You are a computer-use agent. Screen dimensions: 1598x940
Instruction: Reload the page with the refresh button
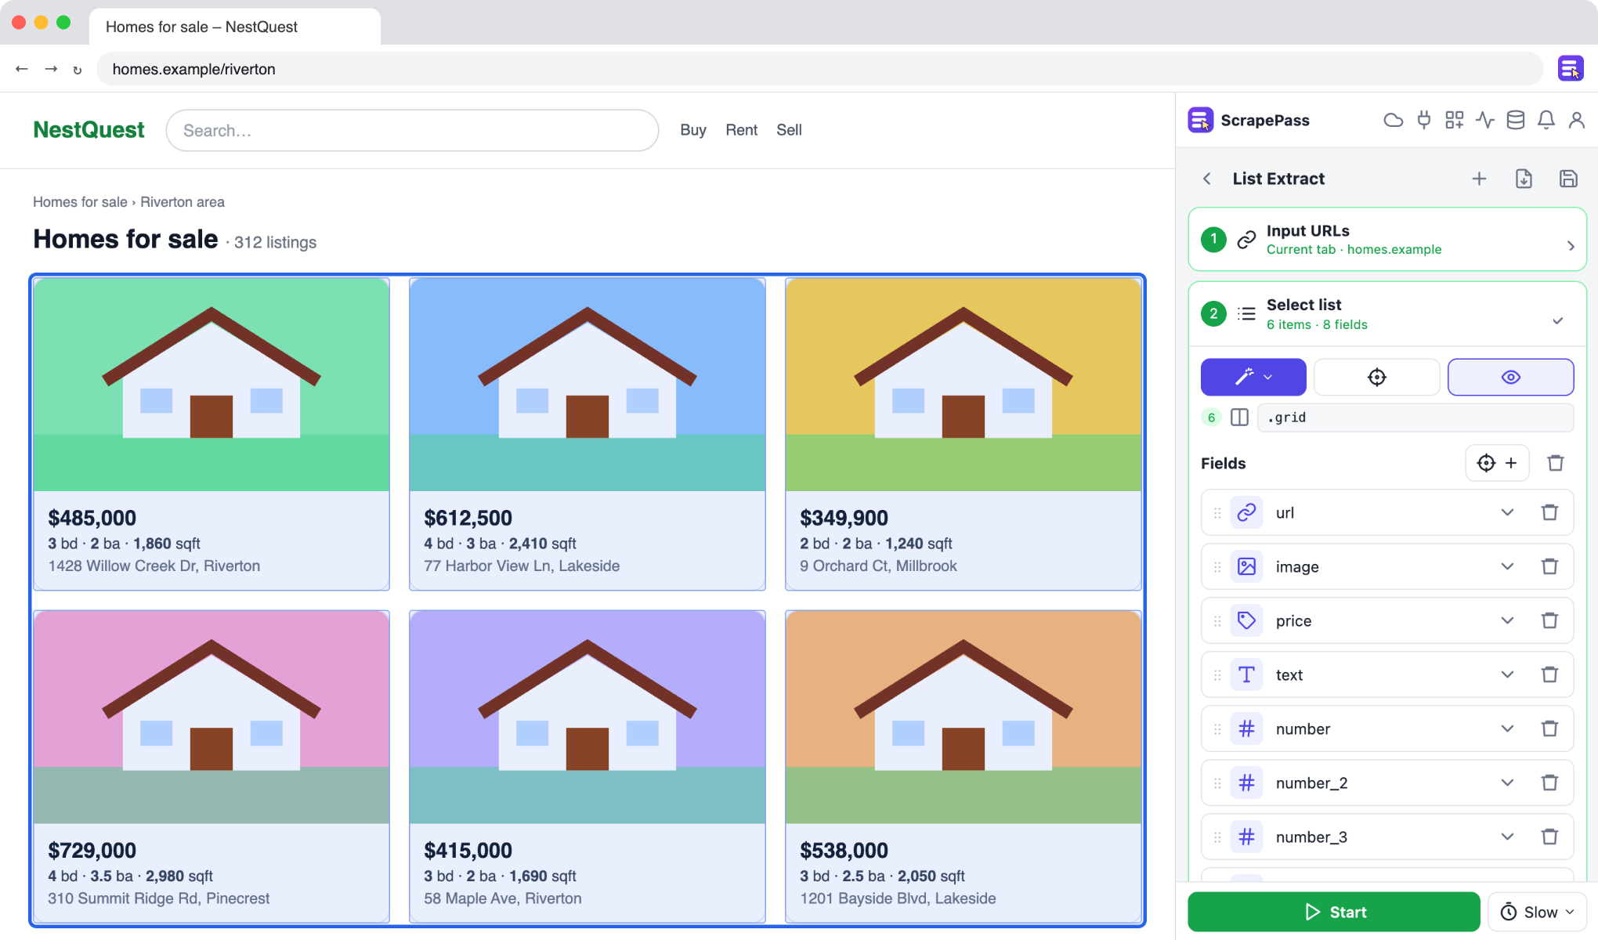click(78, 70)
